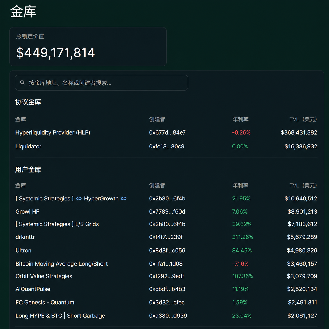The width and height of the screenshot is (329, 329).
Task: Click TVL value $16,386,932
Action: (x=301, y=146)
